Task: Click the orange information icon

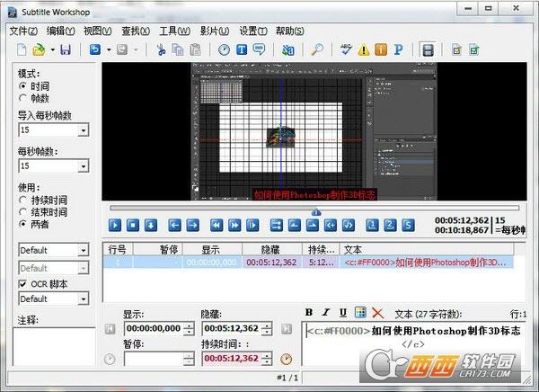Action: click(x=381, y=50)
